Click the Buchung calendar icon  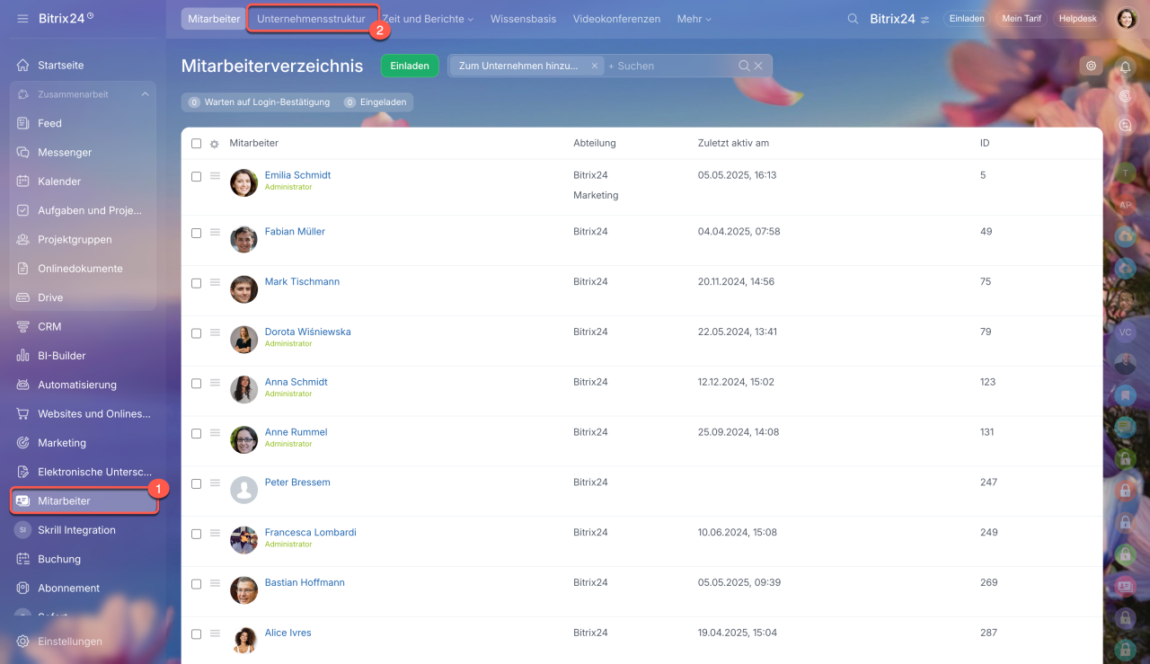click(23, 559)
